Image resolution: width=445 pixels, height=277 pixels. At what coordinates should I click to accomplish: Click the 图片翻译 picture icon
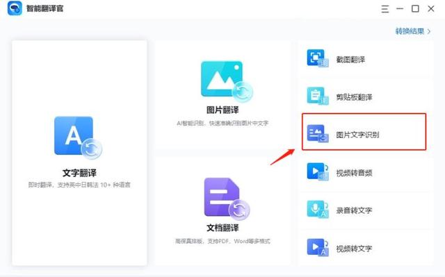click(226, 81)
